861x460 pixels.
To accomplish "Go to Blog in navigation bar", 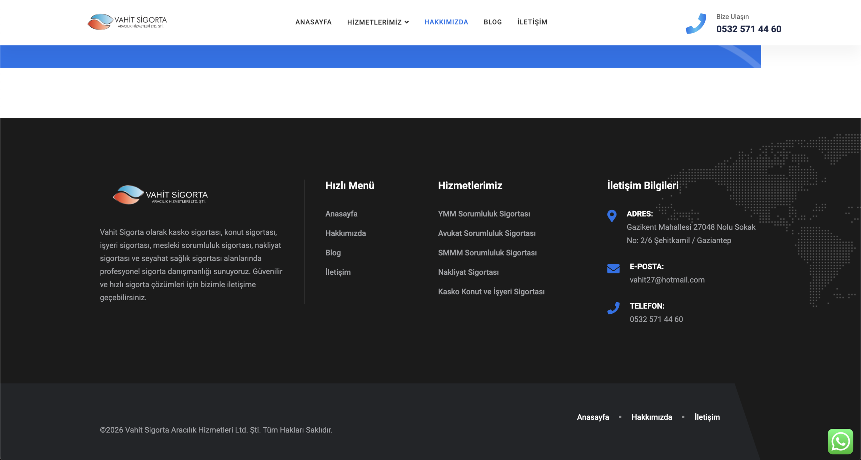I will (492, 22).
